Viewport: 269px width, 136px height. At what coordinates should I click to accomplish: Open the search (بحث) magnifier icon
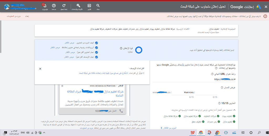tap(98, 5)
